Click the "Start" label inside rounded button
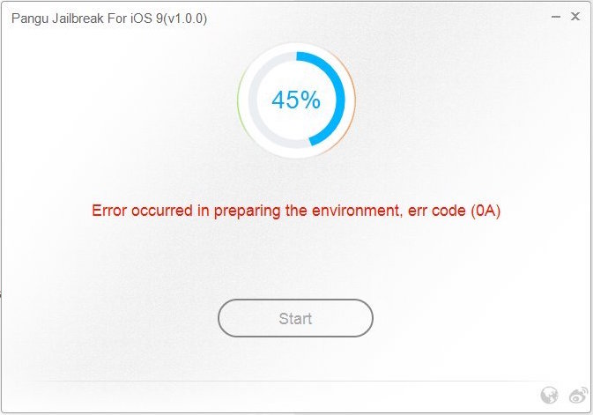 click(295, 319)
